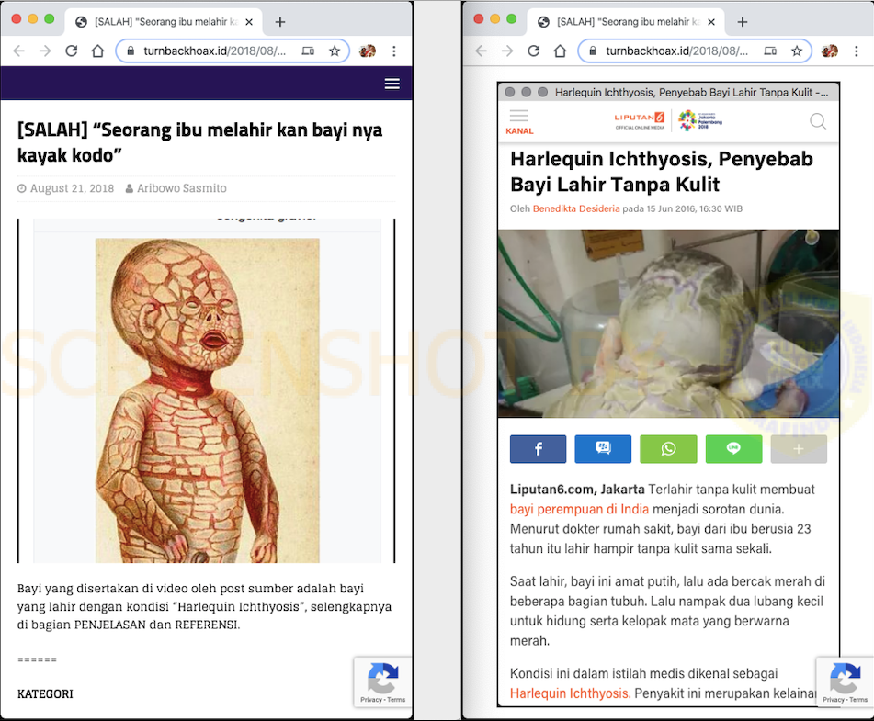Open a new tab in left browser window
Image resolution: width=874 pixels, height=721 pixels.
point(280,22)
